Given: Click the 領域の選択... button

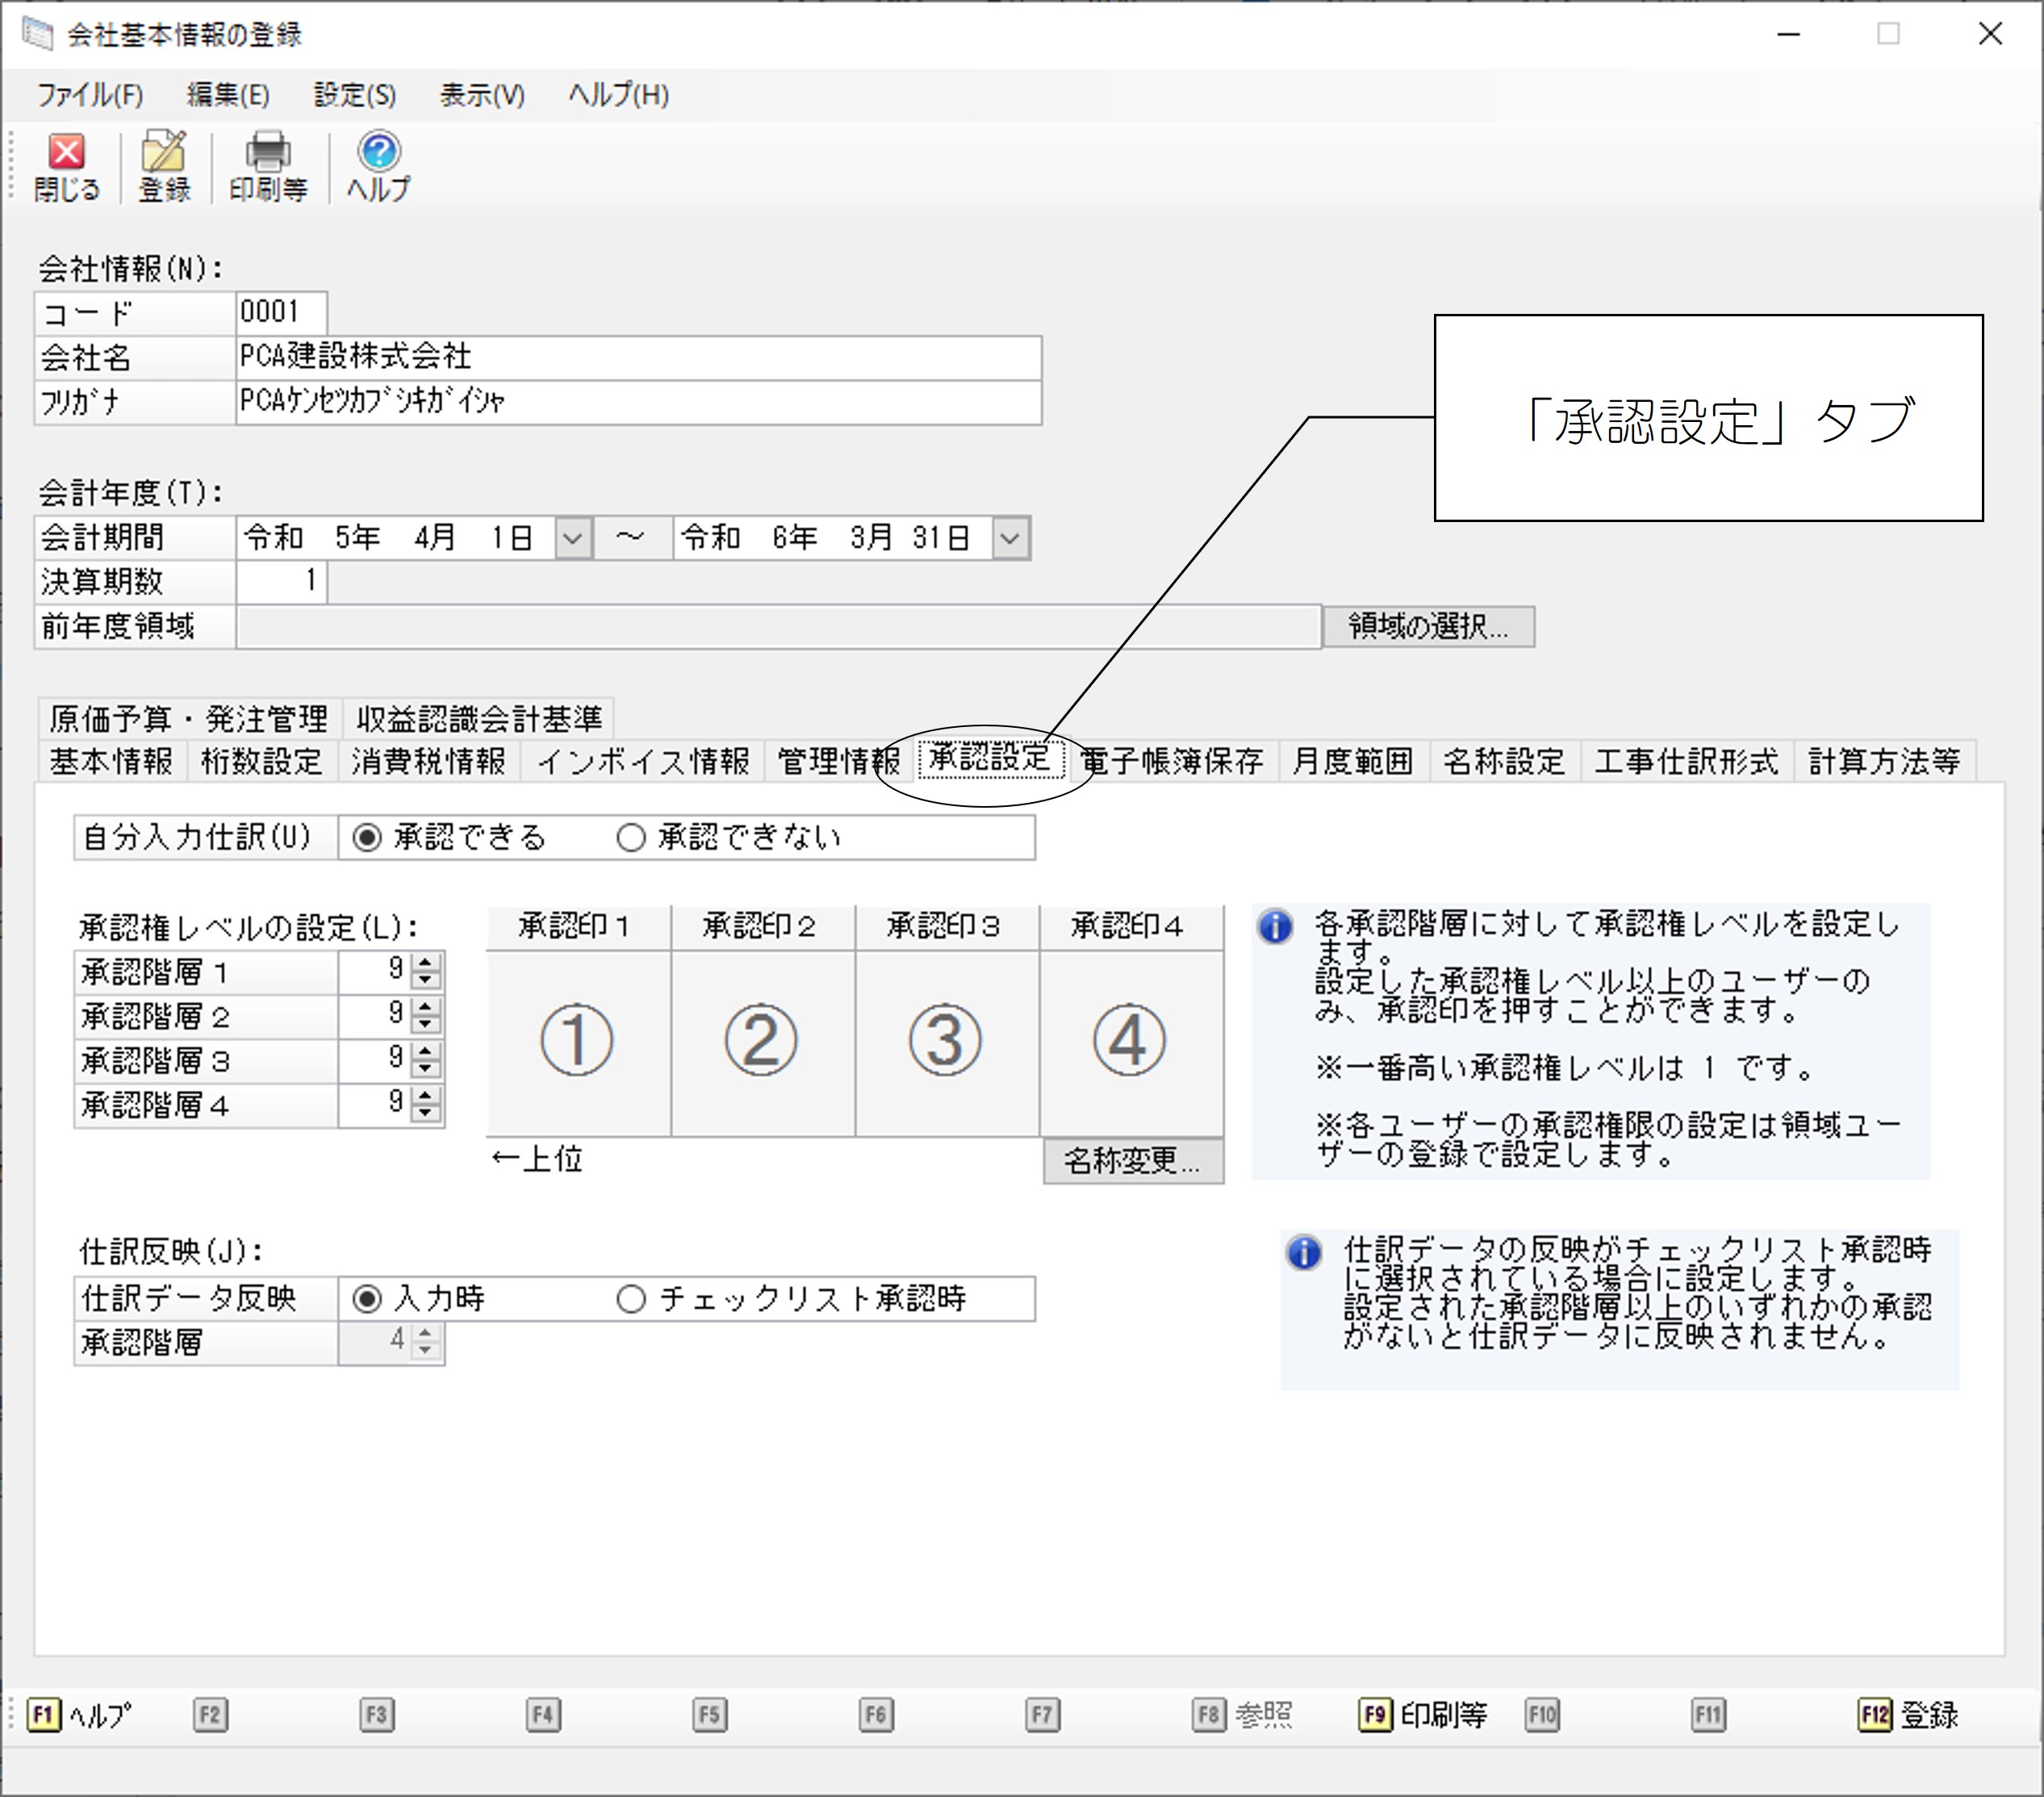Looking at the screenshot, I should coord(1428,626).
